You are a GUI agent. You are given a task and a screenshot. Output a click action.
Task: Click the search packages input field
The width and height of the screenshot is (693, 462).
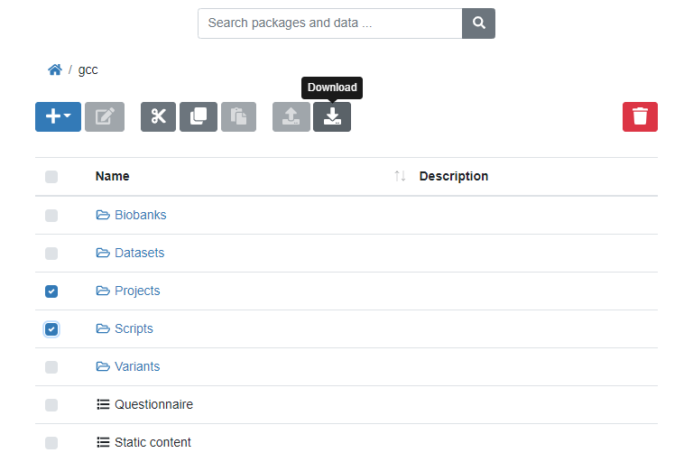[x=329, y=23]
